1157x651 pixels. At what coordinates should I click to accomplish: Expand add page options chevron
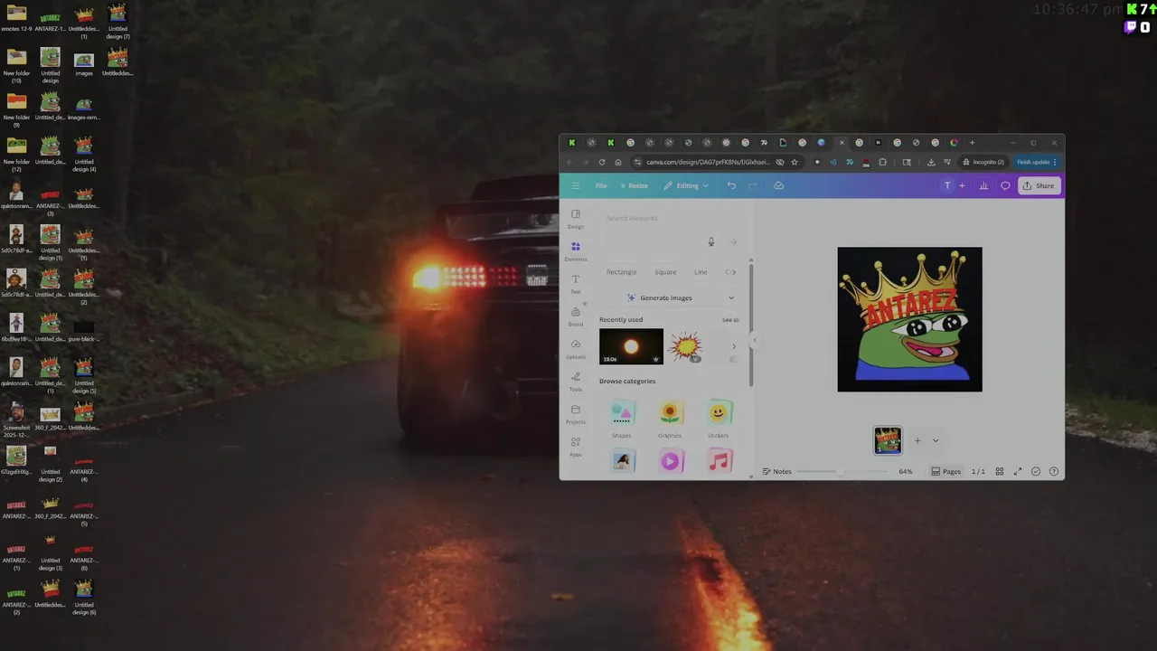(x=936, y=440)
